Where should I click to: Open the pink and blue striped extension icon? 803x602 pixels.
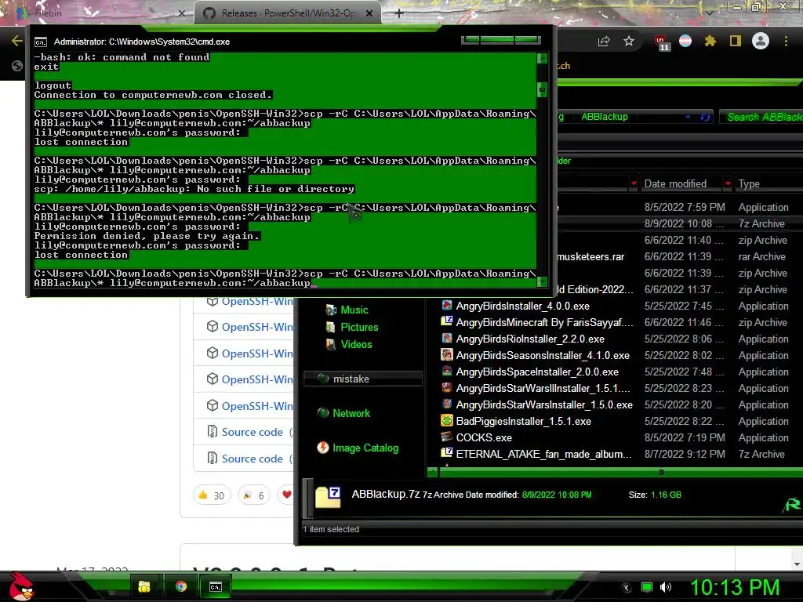pyautogui.click(x=685, y=41)
